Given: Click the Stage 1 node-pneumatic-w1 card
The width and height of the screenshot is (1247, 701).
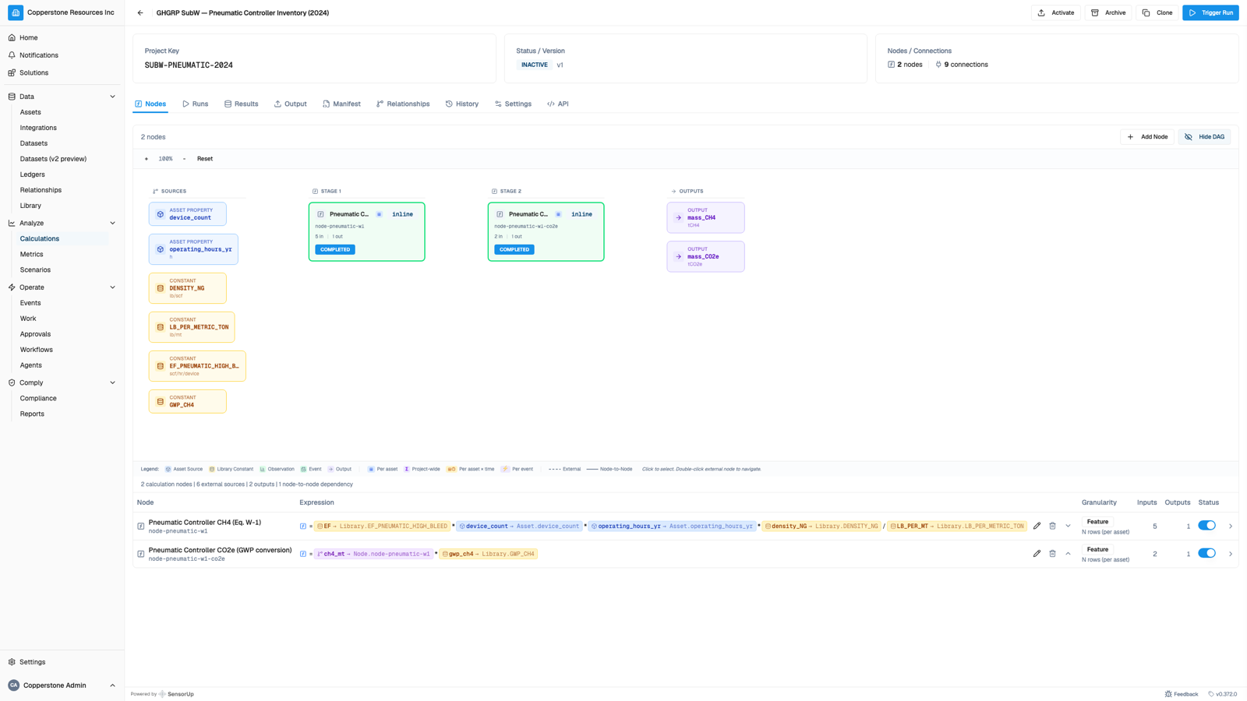Looking at the screenshot, I should coord(366,232).
